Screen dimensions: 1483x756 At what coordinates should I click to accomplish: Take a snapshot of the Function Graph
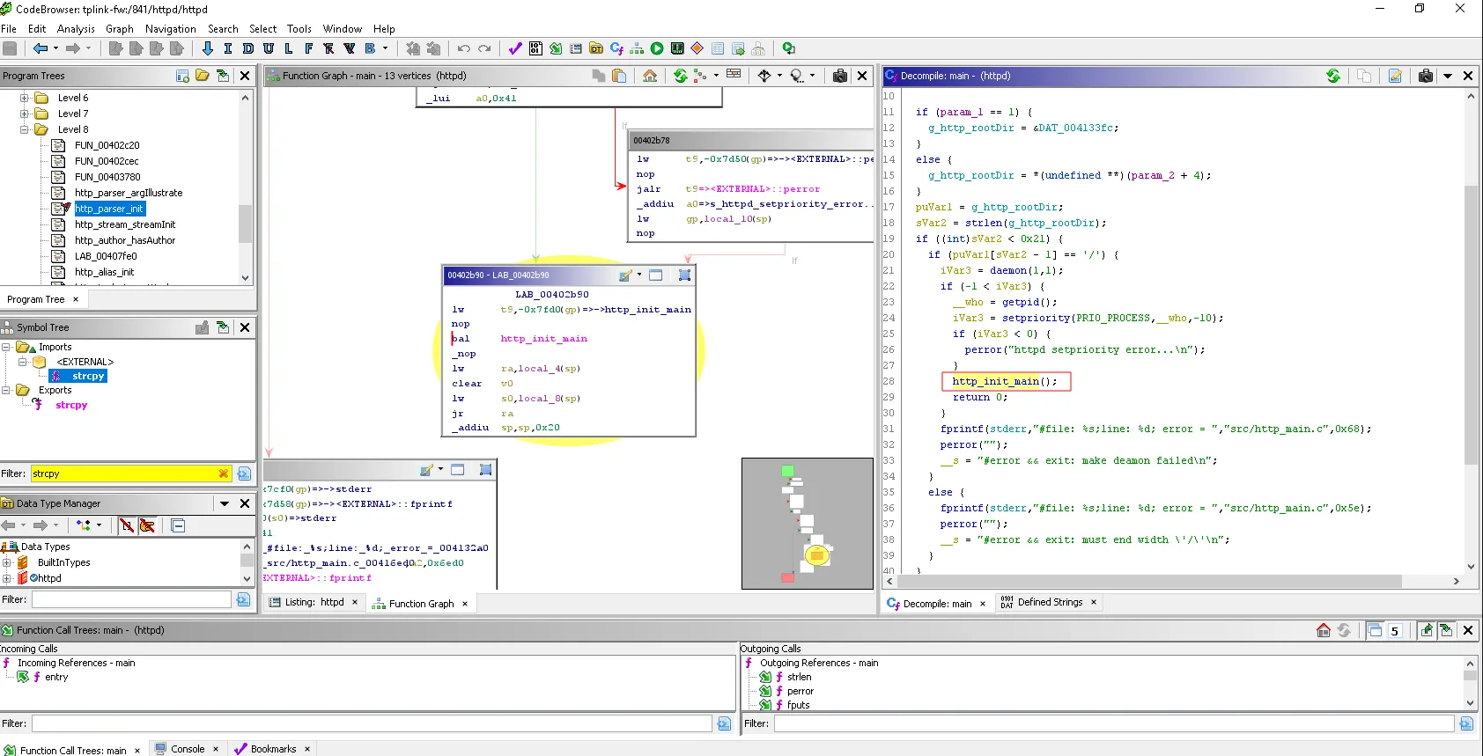coord(839,76)
